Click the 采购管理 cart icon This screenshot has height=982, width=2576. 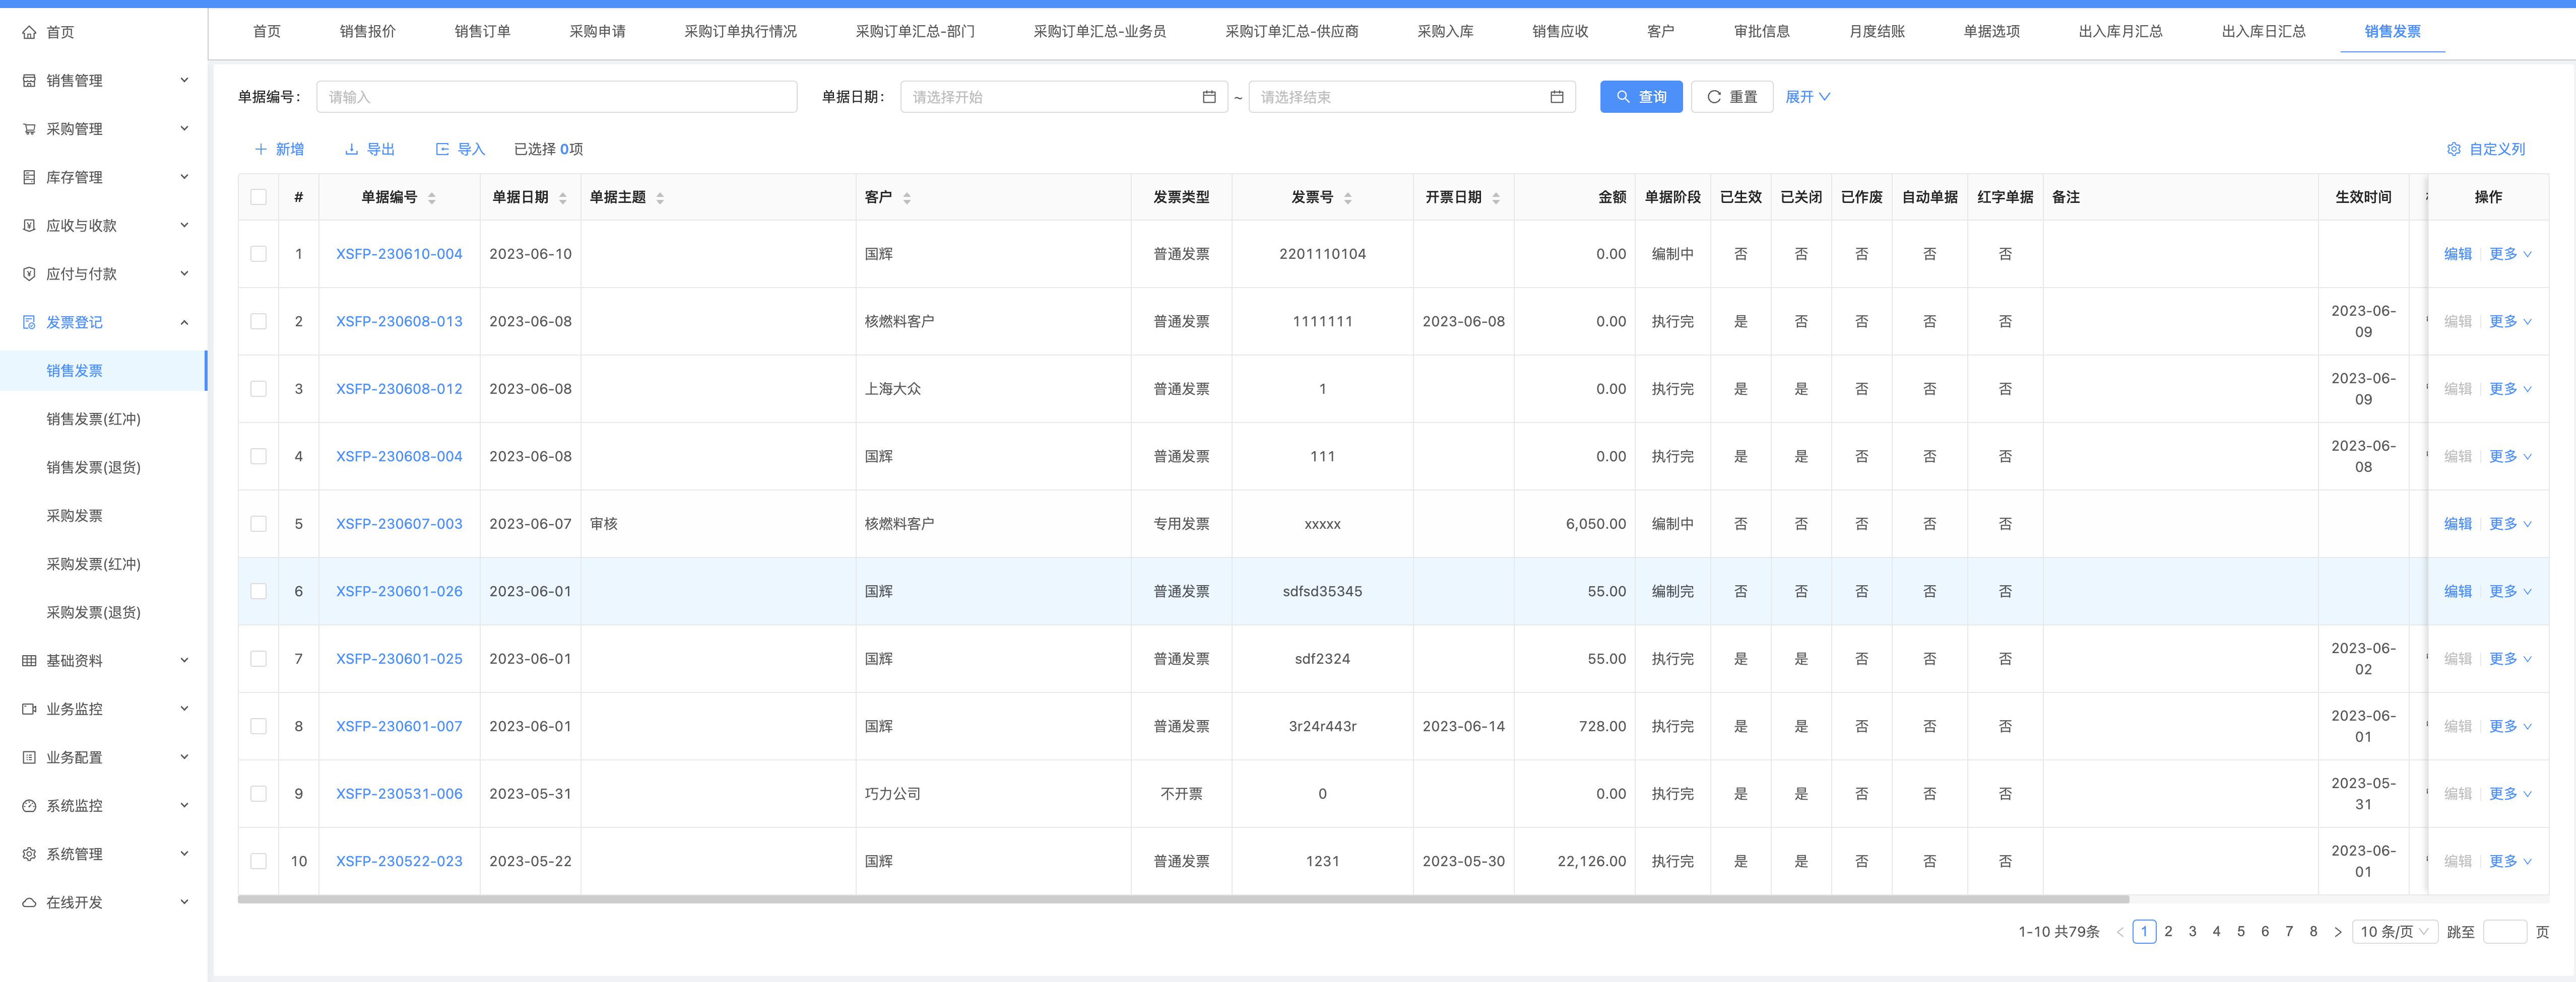coord(29,129)
